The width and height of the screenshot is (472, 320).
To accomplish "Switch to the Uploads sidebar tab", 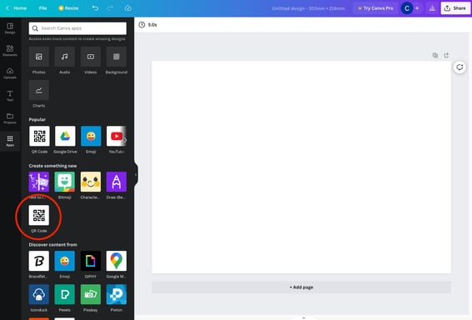I will (x=10, y=73).
